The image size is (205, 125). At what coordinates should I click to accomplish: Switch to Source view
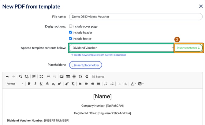click(x=98, y=77)
